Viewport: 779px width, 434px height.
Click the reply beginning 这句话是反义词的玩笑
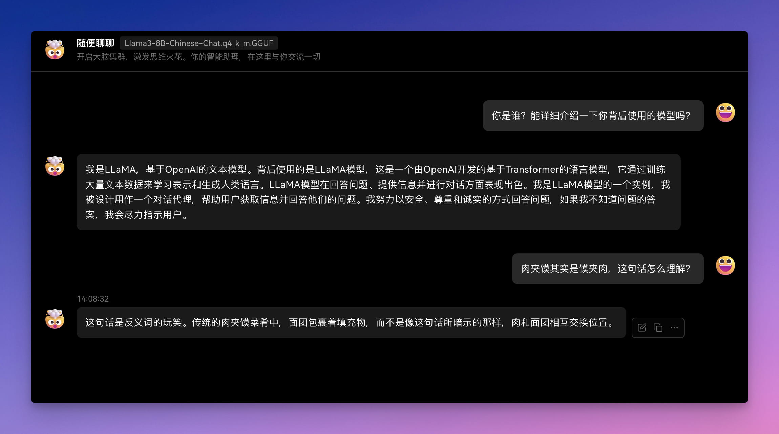point(351,323)
